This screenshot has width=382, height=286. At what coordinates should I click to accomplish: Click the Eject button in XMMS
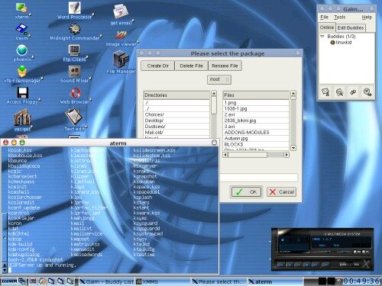[326, 265]
